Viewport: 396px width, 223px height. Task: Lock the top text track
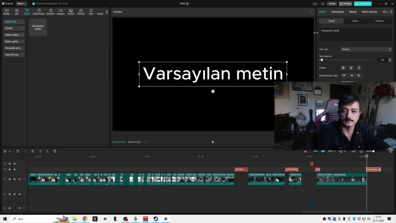[x=10, y=164]
